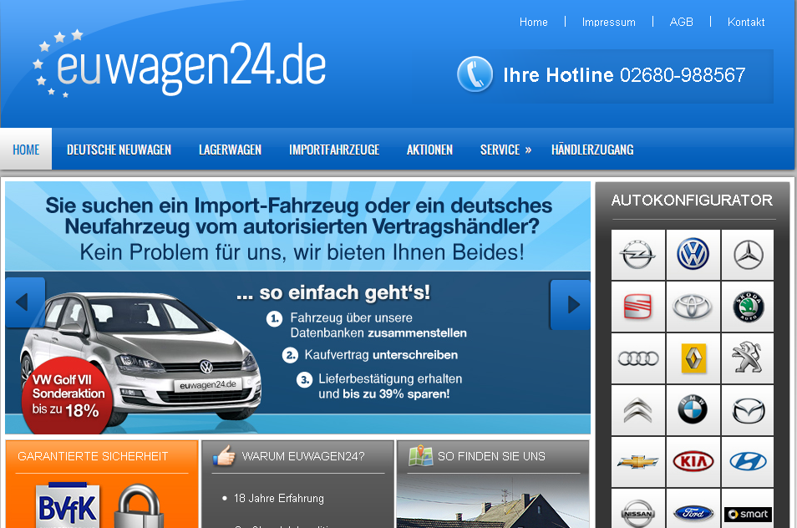This screenshot has width=797, height=528.
Task: Select the red Seat logo
Action: point(638,307)
